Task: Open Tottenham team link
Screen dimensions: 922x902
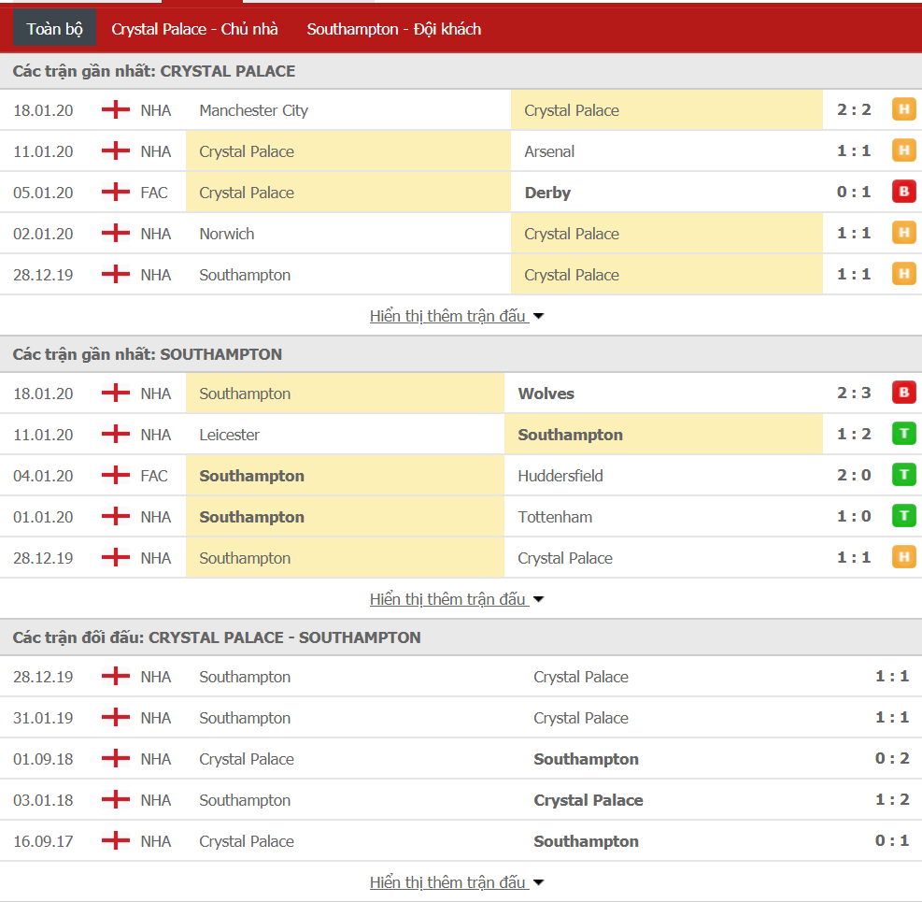Action: click(x=555, y=517)
